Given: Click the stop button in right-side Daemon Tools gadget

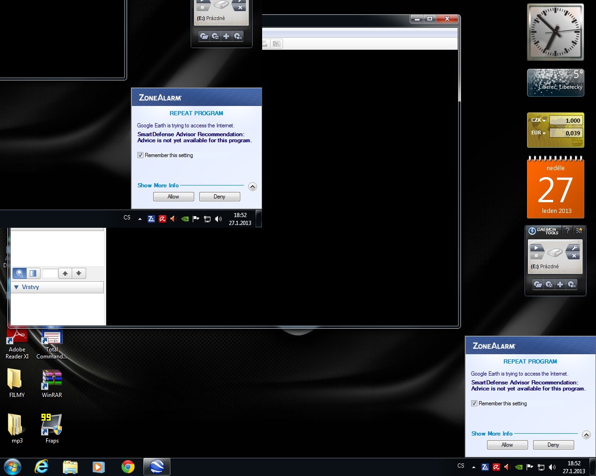Looking at the screenshot, I should [x=536, y=256].
